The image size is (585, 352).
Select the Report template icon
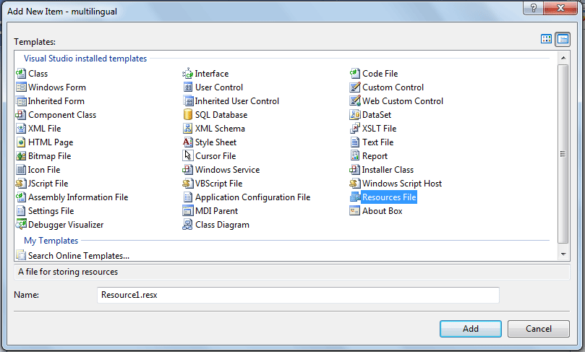(x=355, y=156)
